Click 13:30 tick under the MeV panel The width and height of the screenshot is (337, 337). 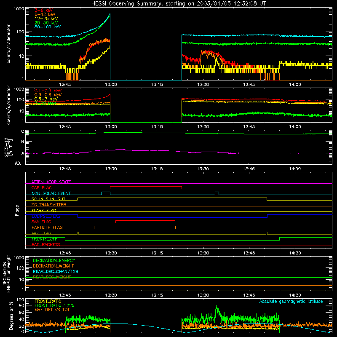[203, 127]
